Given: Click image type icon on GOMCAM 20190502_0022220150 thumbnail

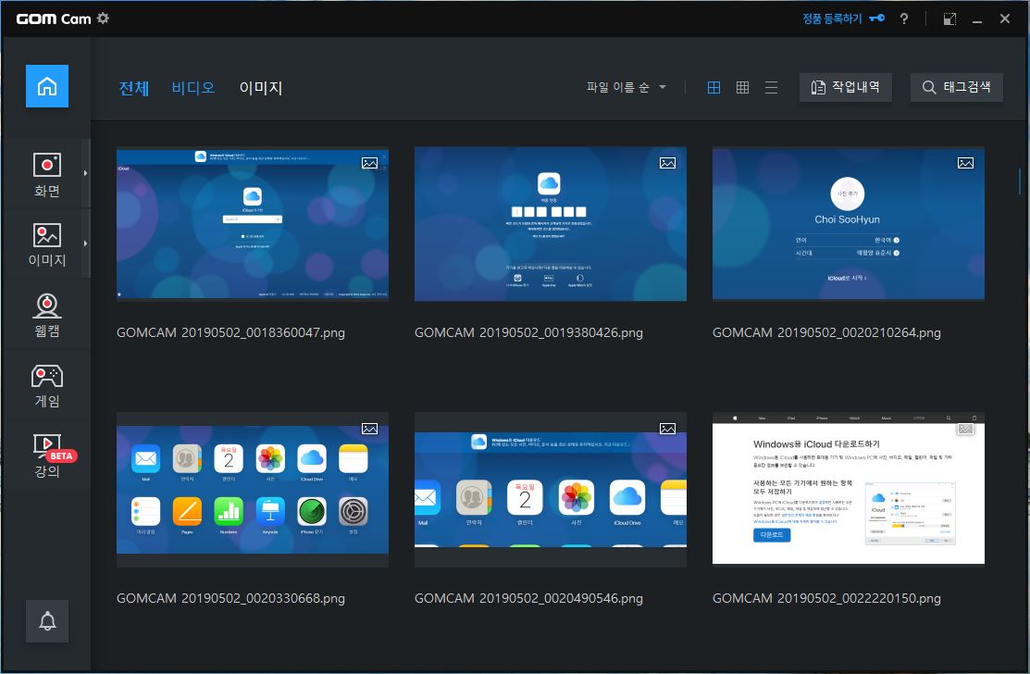Looking at the screenshot, I should click(965, 429).
